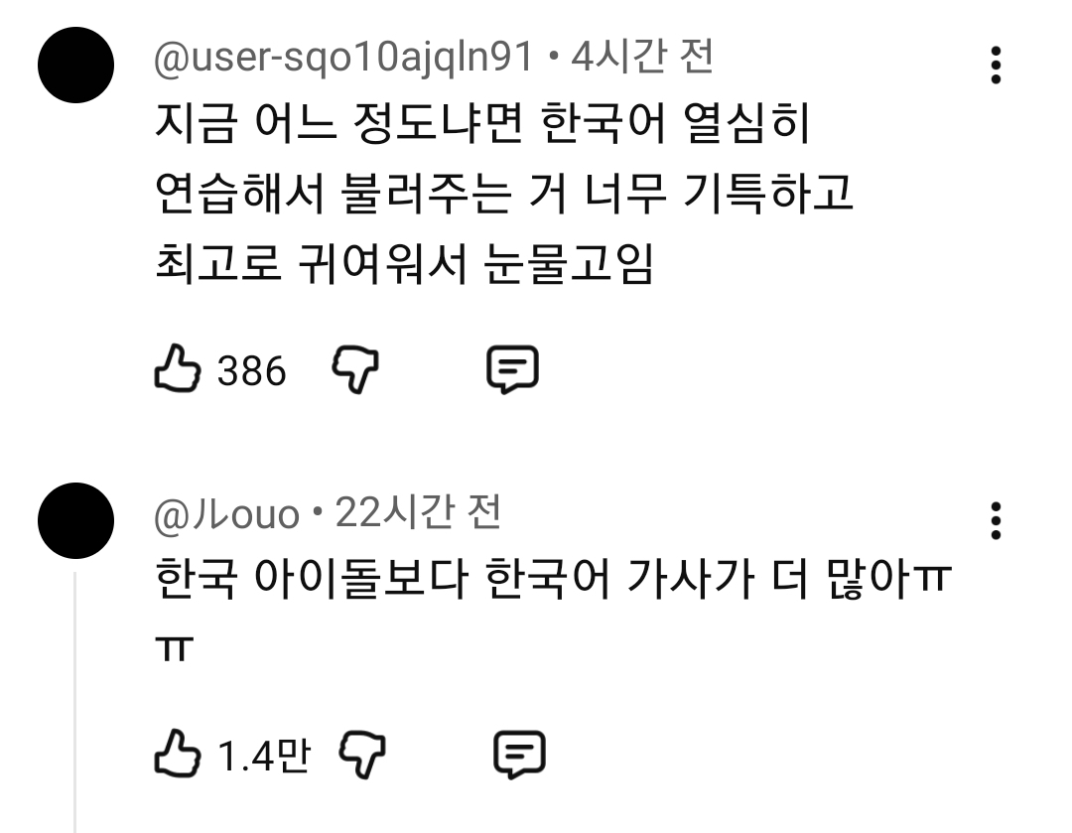This screenshot has width=1072, height=833.
Task: Click the '최고로 귀여워서 눈물고임' comment line
Action: [x=405, y=264]
